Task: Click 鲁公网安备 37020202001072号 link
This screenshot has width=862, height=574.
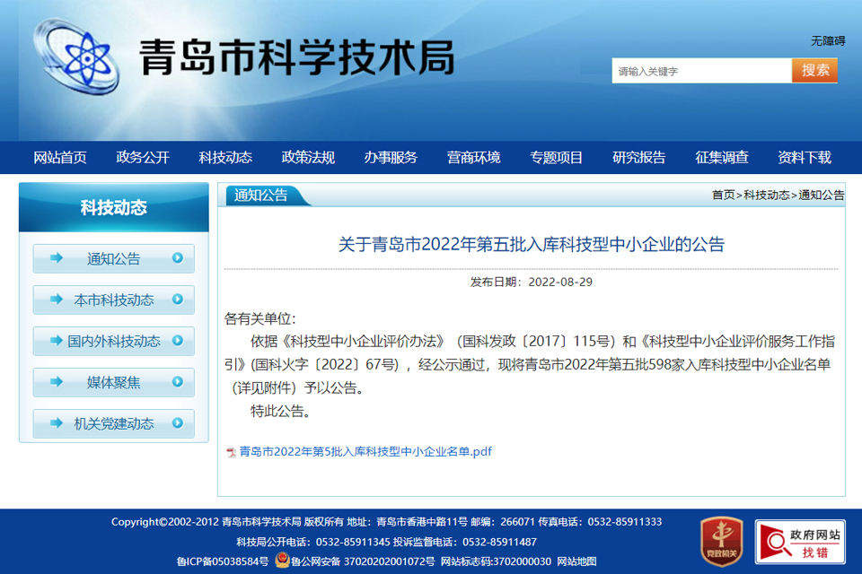Action: point(362,561)
